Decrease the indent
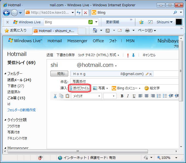Screen dimensions: 186x163 pos(171,96)
